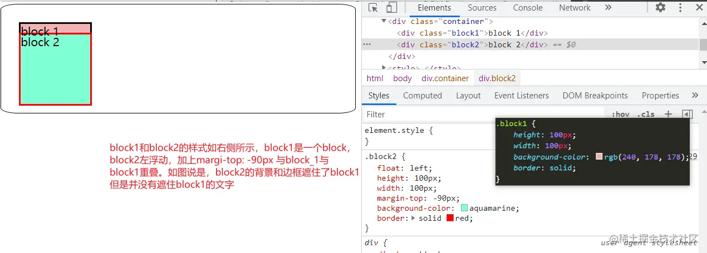Select html in the breadcrumb
Viewport: 707px width, 253px height.
coord(375,78)
